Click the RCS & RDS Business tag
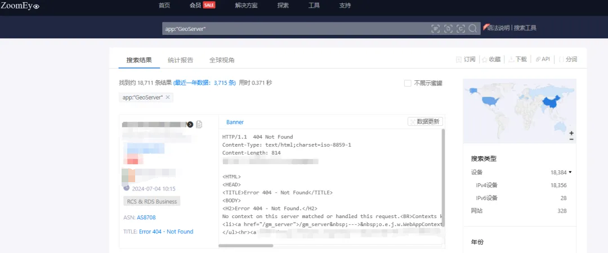Viewport: 608px width, 253px height. [152, 201]
